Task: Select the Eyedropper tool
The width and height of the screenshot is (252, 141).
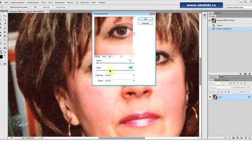Action: tap(5, 24)
